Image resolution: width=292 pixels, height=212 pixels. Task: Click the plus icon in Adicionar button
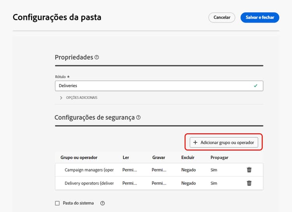click(195, 142)
